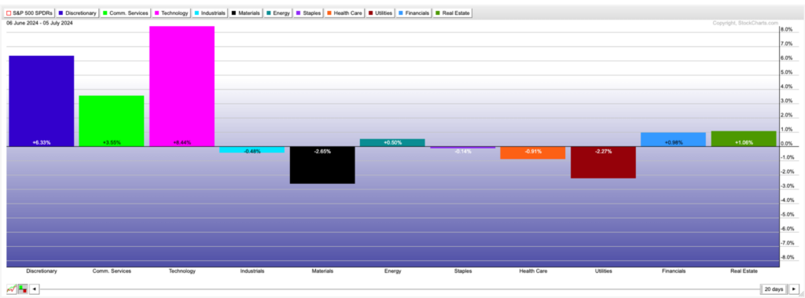This screenshot has height=298, width=805.
Task: Toggle the Discretionary series in the legend
Action: 77,13
